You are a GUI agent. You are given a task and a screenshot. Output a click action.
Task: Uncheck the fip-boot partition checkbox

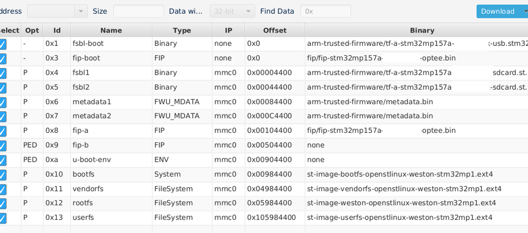click(x=3, y=59)
